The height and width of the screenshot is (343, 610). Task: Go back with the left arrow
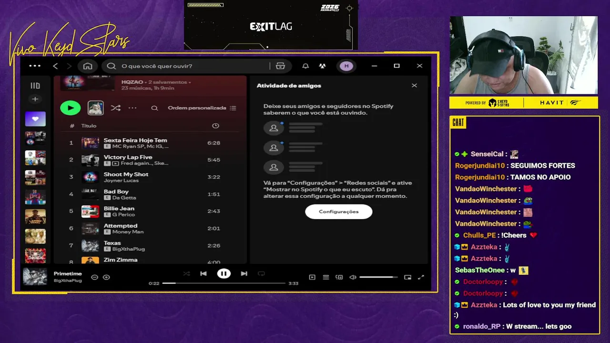pos(55,66)
